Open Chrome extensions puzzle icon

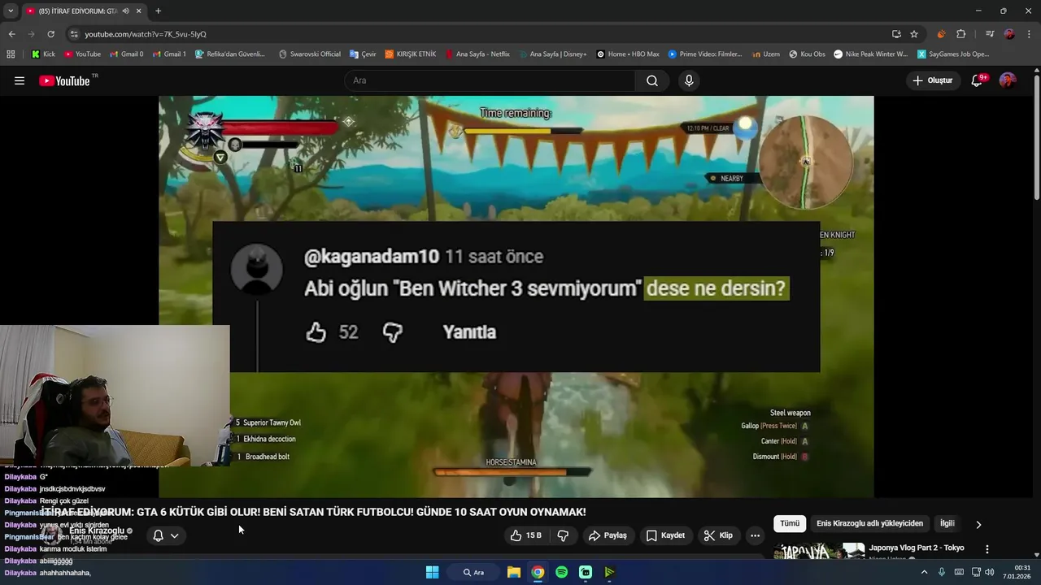pyautogui.click(x=960, y=34)
